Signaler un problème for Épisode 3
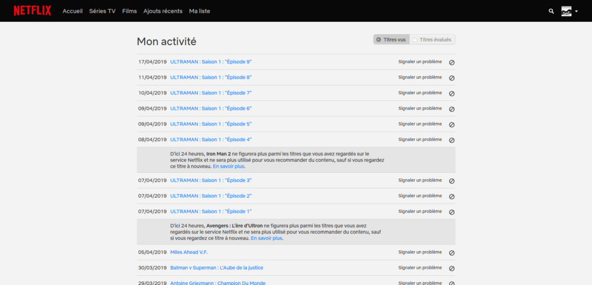 420,180
